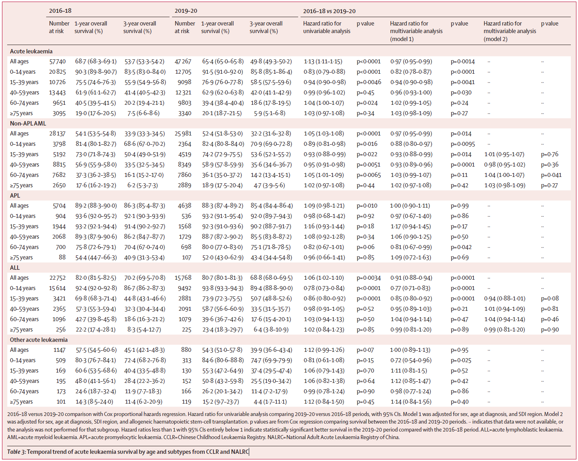Viewport: 578px width, 461px height.
Task: Select the multivariable analysis (model 1) column header
Action: tap(416, 31)
